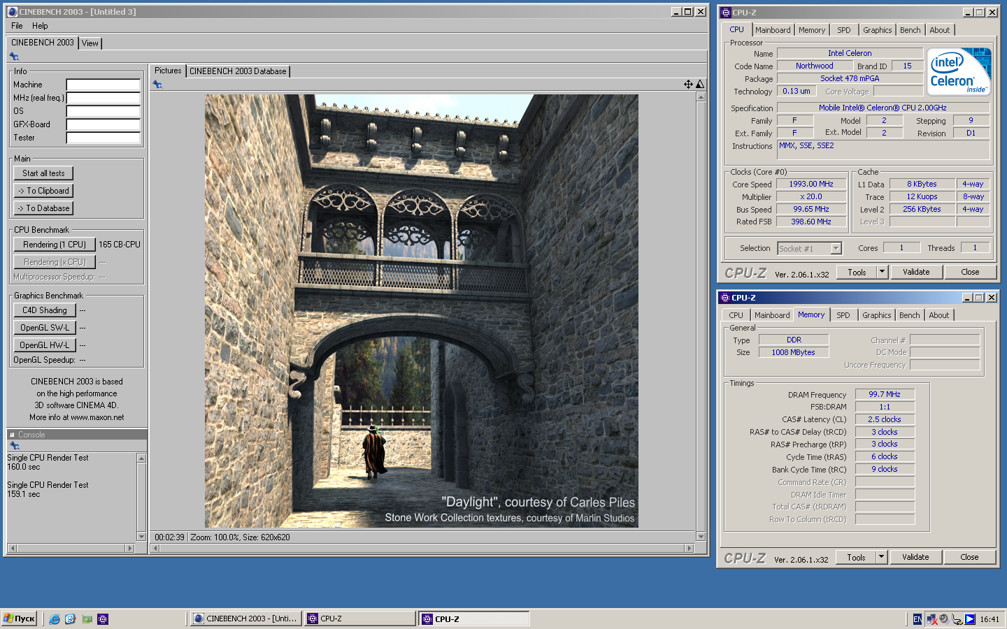
Task: Switch to the View tab in CINEBENCH
Action: coord(90,43)
